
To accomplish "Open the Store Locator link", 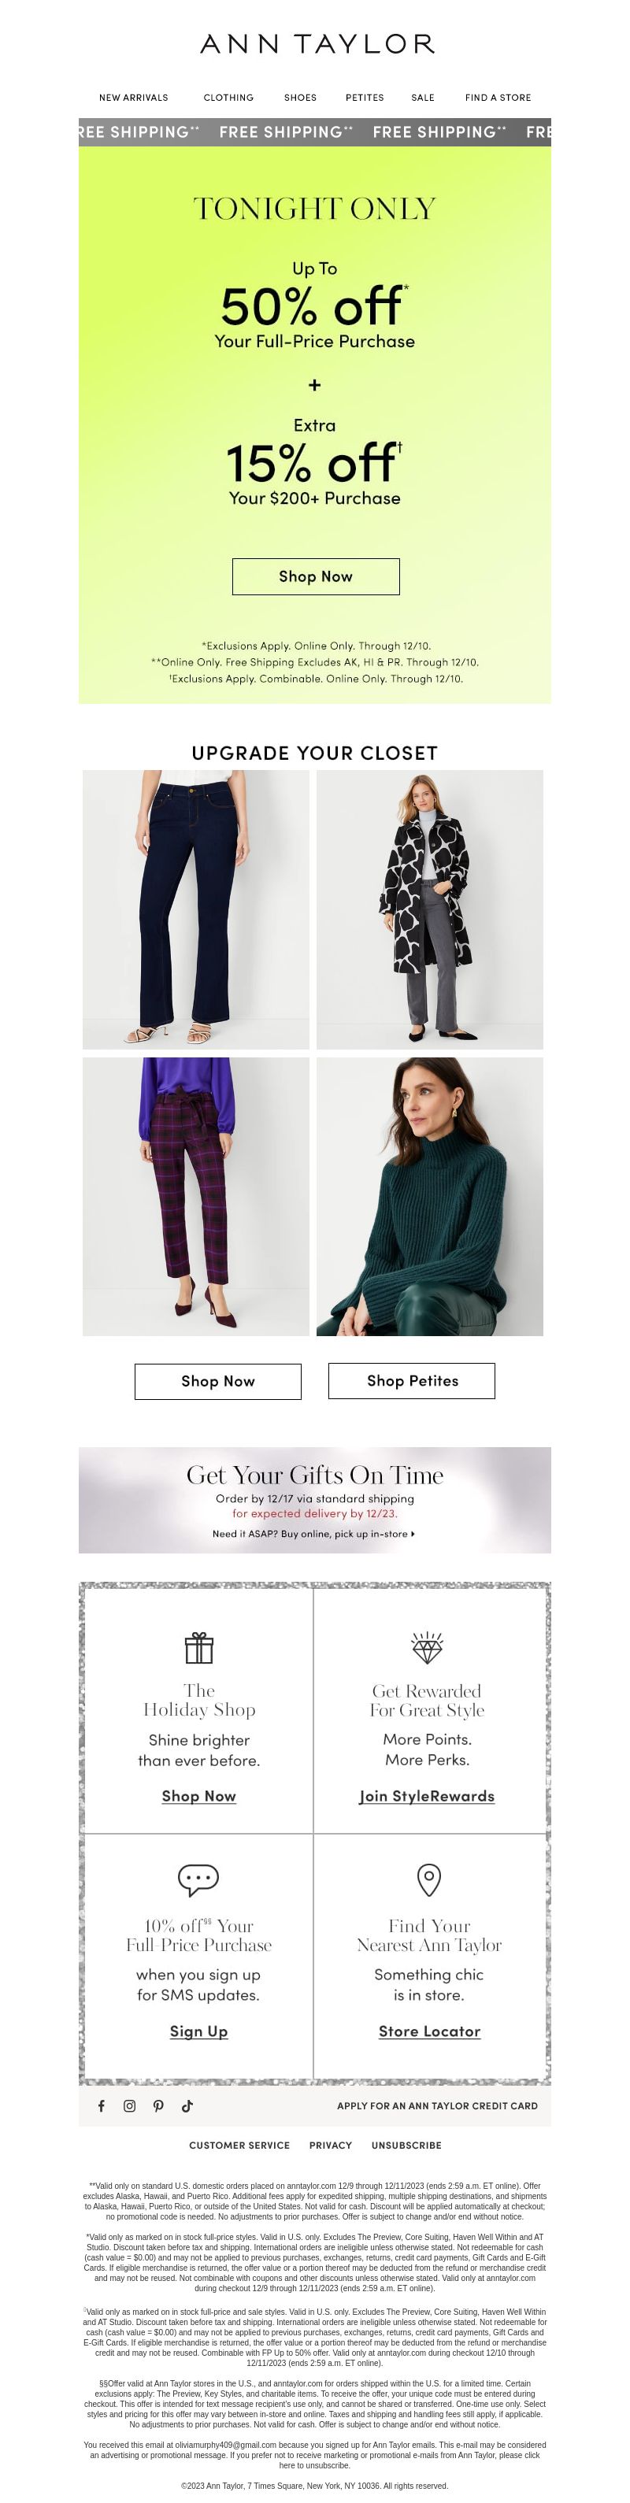I will (x=428, y=2031).
